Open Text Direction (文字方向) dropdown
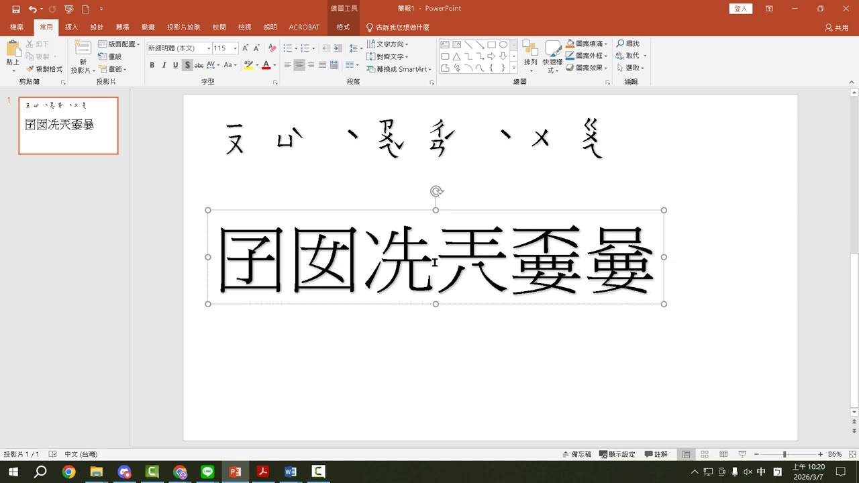The height and width of the screenshot is (483, 859). coord(388,44)
